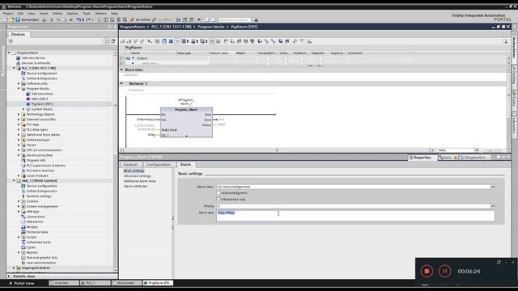Open the zoom level dropdown in editor

[477, 150]
